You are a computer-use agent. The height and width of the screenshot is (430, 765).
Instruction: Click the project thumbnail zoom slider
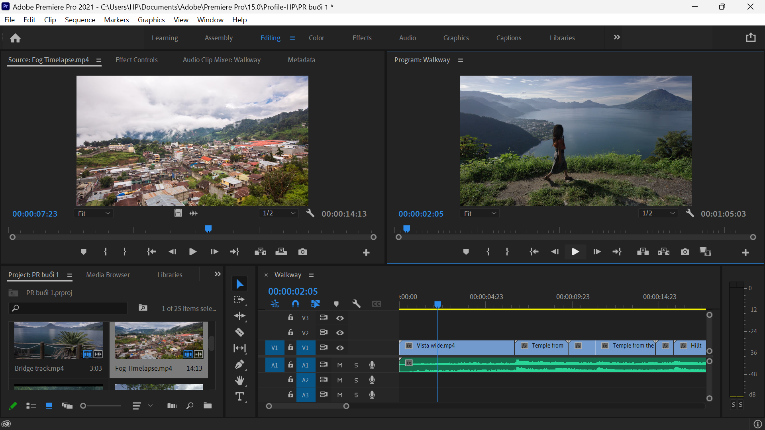click(x=101, y=406)
